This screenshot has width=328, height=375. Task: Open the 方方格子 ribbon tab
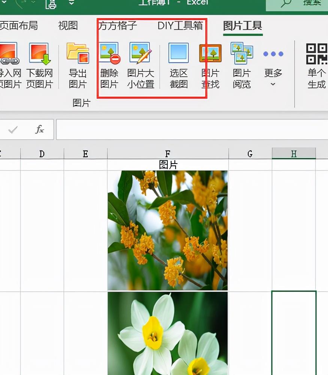point(118,25)
